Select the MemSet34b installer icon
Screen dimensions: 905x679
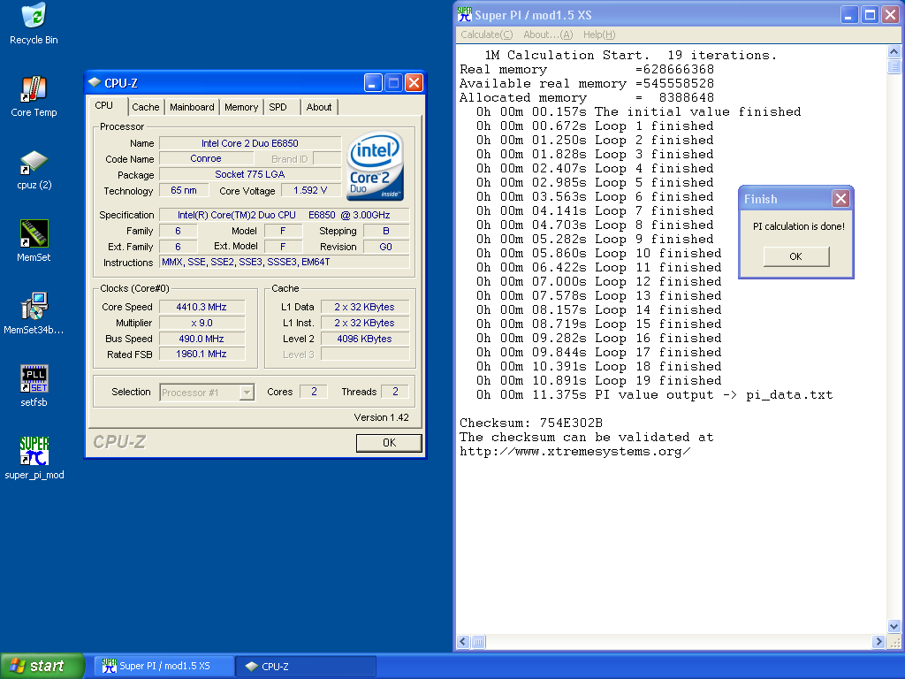pyautogui.click(x=34, y=314)
